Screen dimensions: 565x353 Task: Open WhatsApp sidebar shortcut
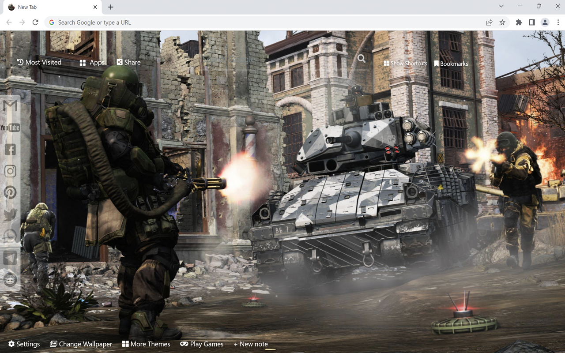click(10, 236)
